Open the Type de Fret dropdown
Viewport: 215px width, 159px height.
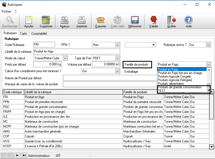(117, 58)
